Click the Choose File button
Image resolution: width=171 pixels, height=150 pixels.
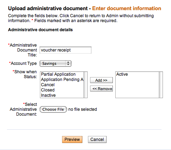click(53, 109)
